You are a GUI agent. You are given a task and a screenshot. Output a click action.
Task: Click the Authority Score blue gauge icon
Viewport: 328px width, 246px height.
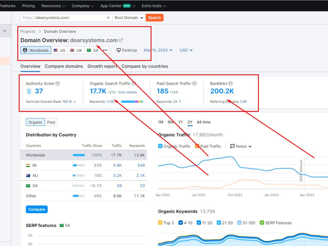[x=29, y=91]
